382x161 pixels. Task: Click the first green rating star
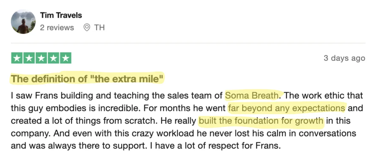point(17,58)
